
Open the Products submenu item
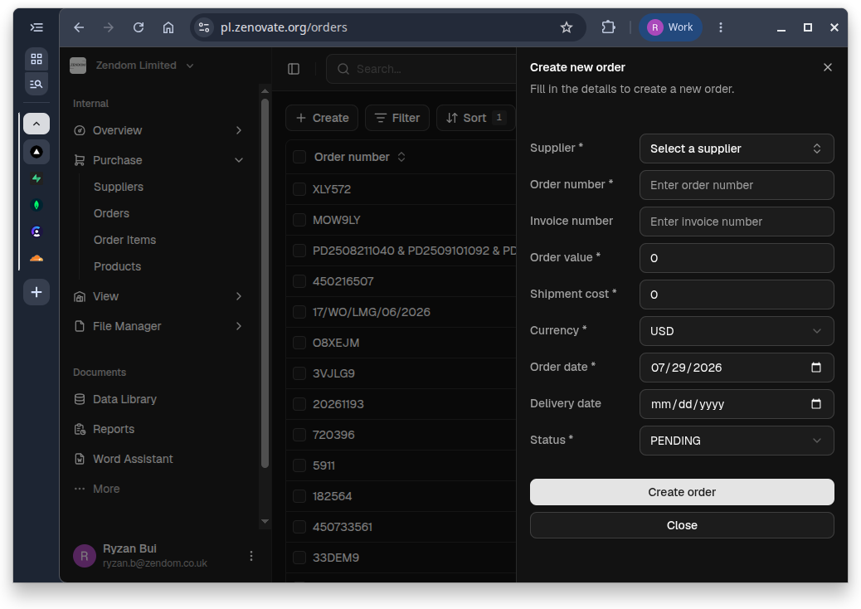(x=118, y=267)
